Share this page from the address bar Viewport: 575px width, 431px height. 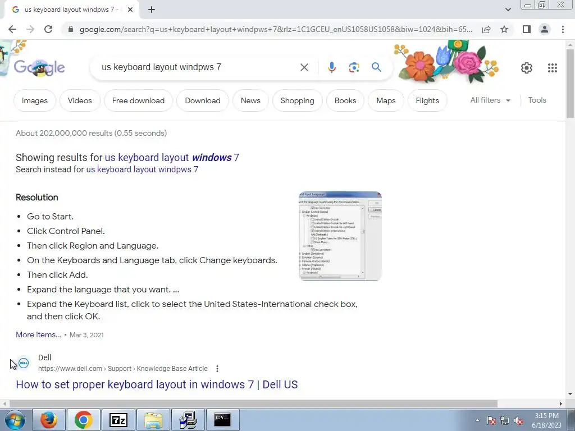(x=486, y=29)
